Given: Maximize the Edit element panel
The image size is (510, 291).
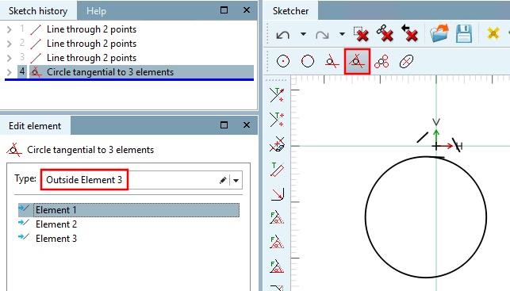Looking at the screenshot, I should click(x=224, y=124).
